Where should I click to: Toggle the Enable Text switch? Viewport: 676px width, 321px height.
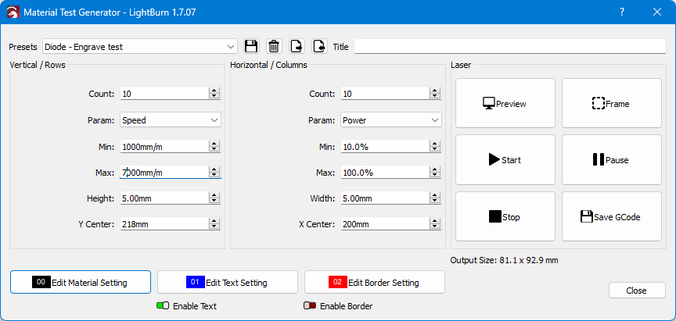163,306
